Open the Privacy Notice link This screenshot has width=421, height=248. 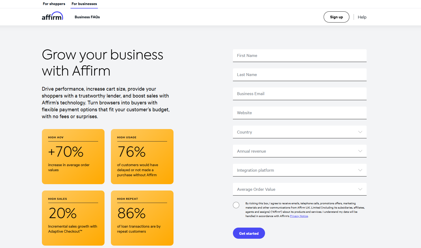tap(299, 216)
